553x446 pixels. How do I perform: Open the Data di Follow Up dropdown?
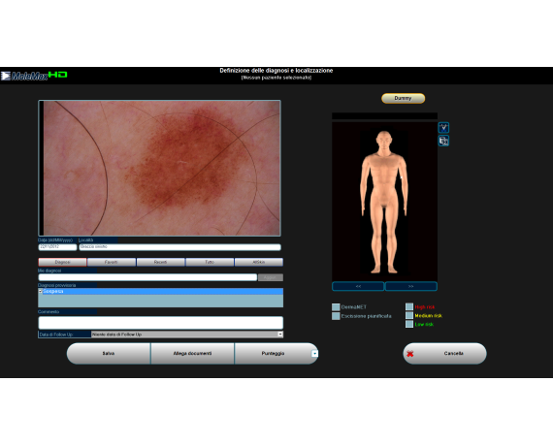tap(280, 334)
